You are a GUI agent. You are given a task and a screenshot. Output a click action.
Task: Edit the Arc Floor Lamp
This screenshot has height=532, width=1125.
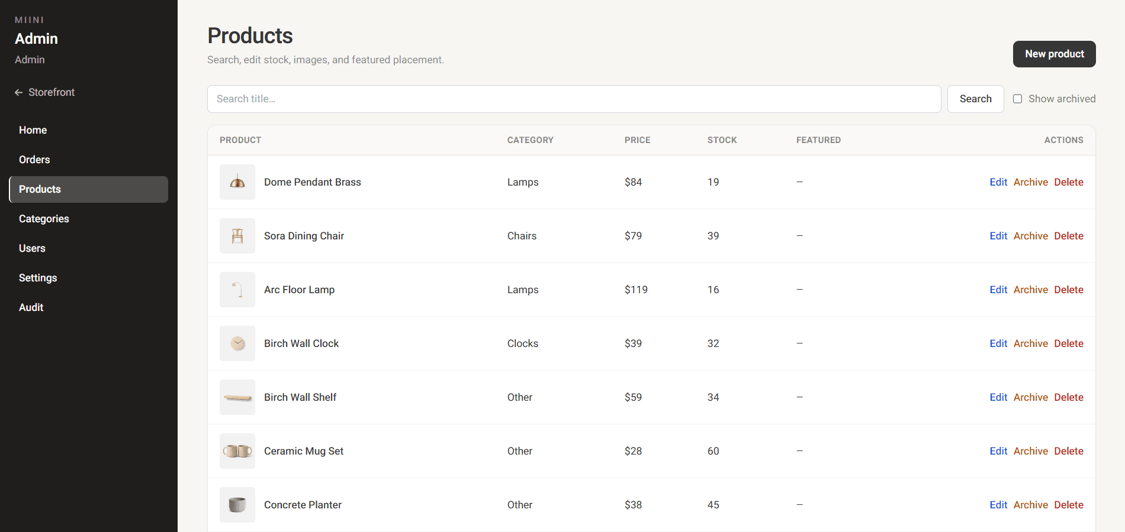pos(998,290)
